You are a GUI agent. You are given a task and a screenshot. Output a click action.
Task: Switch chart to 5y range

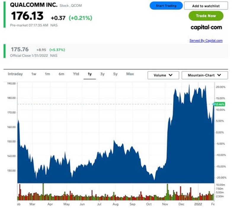pos(115,74)
